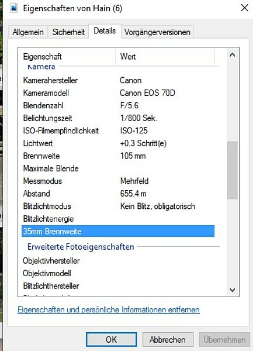Click Eigenschaften und persönliche Informationen entfernen link

coord(109,310)
